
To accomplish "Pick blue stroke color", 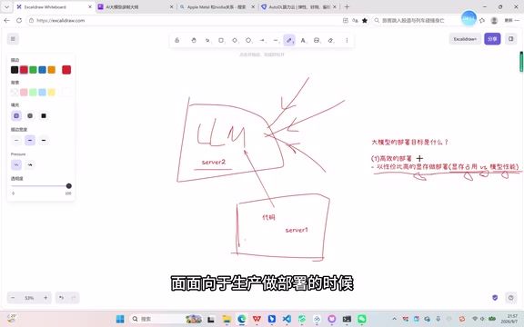I will pyautogui.click(x=42, y=70).
